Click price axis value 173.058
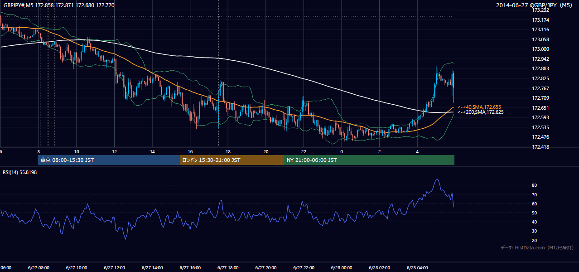 point(540,39)
